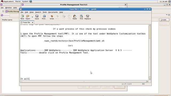This screenshot has width=171, height=96.
Task: Open the gedit Tools menu
Action: pos(45,12)
